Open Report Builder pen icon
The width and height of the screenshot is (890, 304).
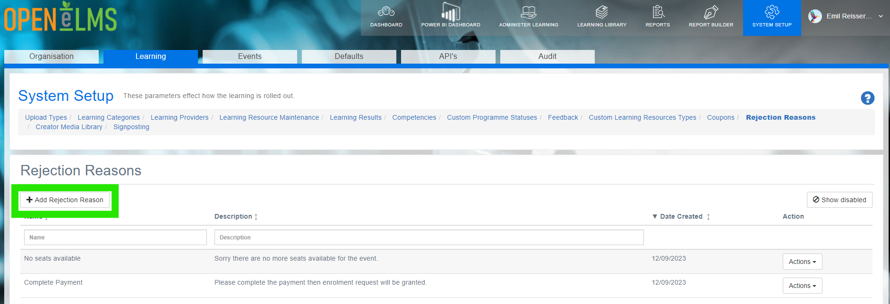coord(711,12)
